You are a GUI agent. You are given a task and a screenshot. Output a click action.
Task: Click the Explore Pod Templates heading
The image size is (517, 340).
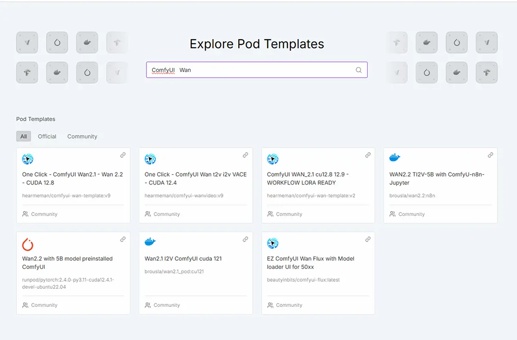coord(257,44)
